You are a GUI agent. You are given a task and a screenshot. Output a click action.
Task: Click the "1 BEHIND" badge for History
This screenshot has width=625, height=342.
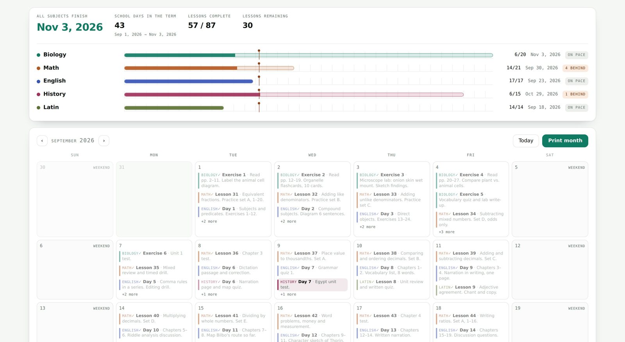(x=575, y=94)
